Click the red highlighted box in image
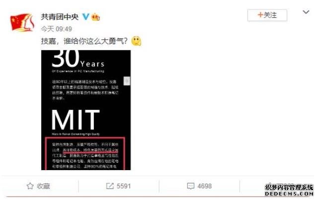319x201 pixels. (85, 154)
